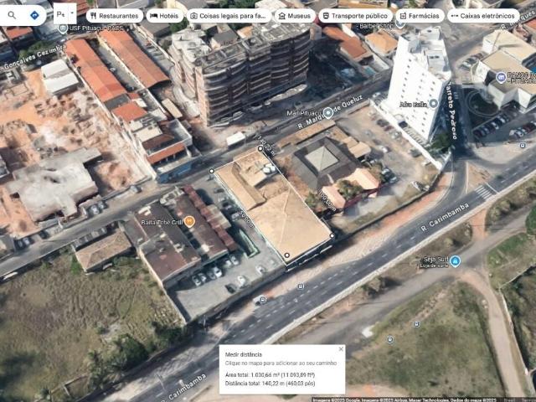Open the Arco Bella location pin
Image resolution: width=536 pixels, height=402 pixels.
(434, 104)
